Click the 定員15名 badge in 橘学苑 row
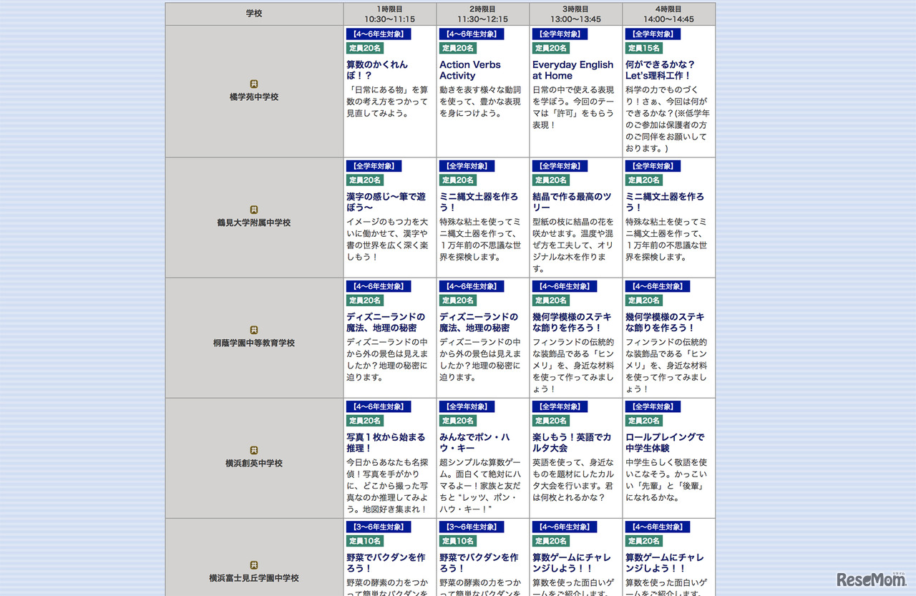Image resolution: width=916 pixels, height=596 pixels. point(644,48)
